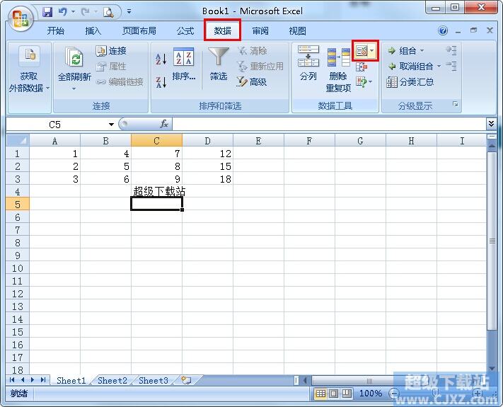The width and height of the screenshot is (503, 407).
Task: Click the fx insert function icon
Action: tap(164, 124)
